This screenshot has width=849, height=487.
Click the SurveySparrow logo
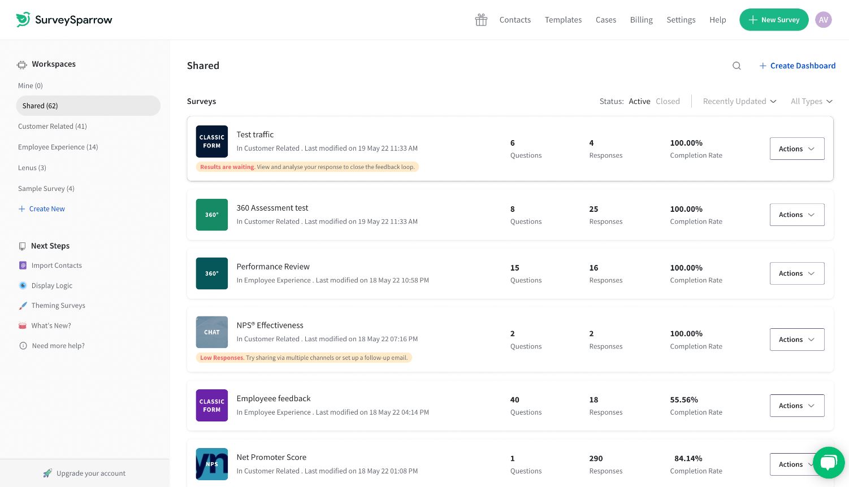(64, 19)
